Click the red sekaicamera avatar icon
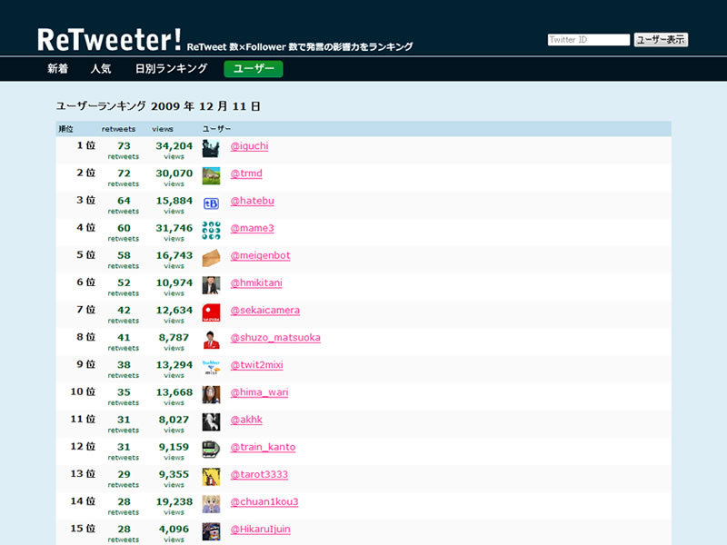This screenshot has height=545, width=727. click(x=211, y=312)
